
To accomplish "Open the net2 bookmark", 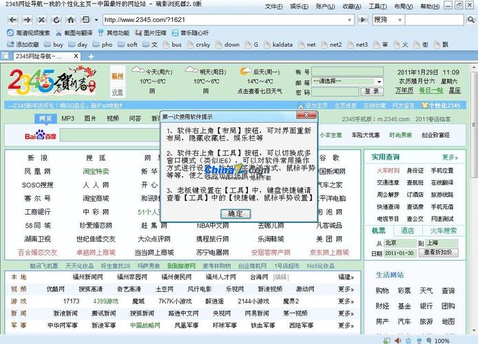I will pos(331,45).
